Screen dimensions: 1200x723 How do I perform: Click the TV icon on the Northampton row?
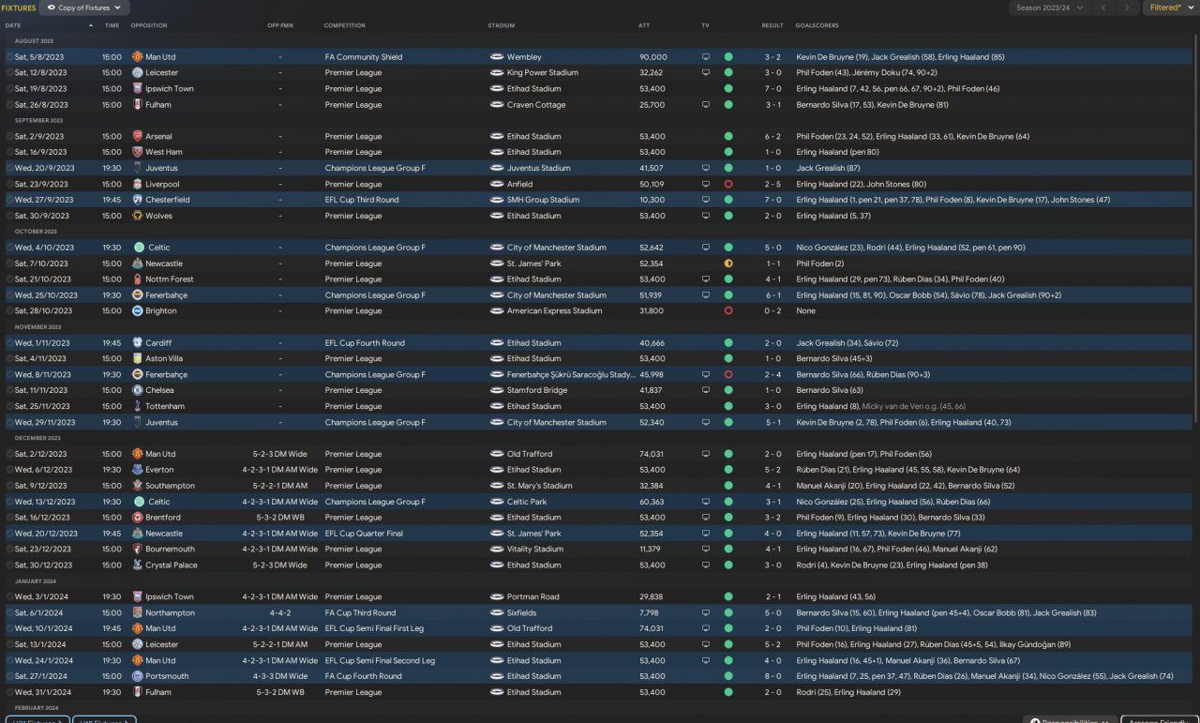click(x=706, y=613)
